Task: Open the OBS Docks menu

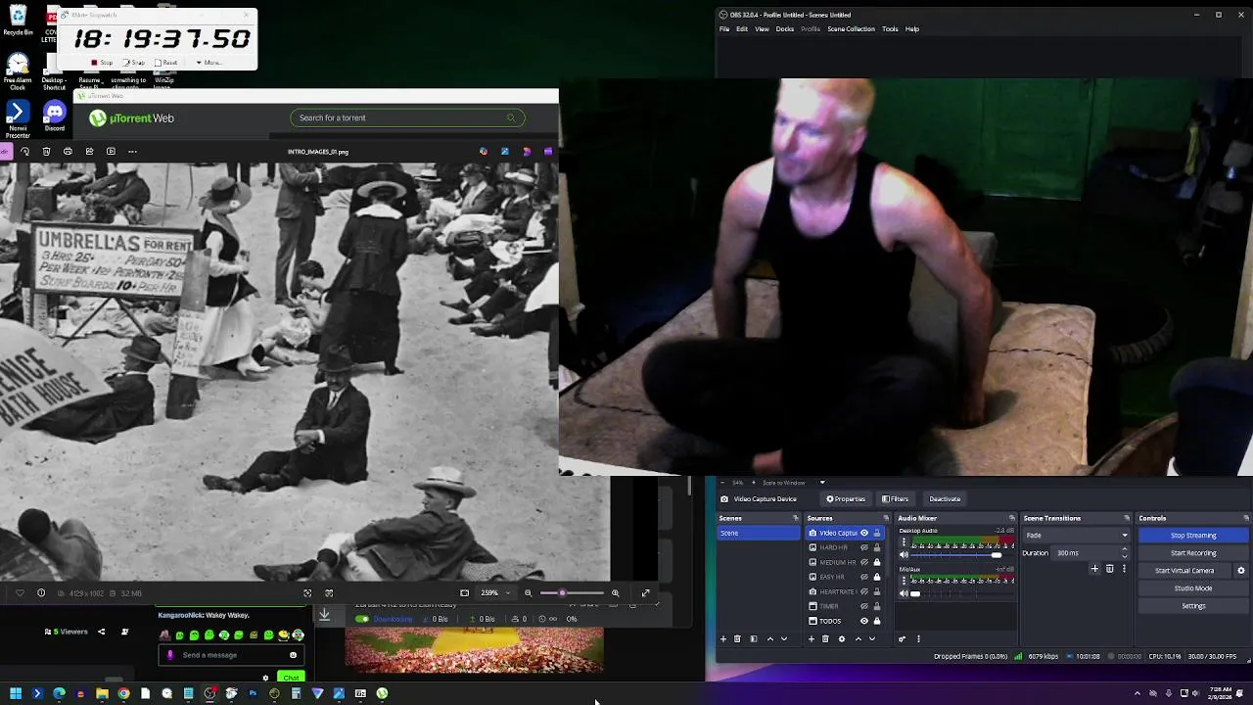Action: pyautogui.click(x=785, y=28)
